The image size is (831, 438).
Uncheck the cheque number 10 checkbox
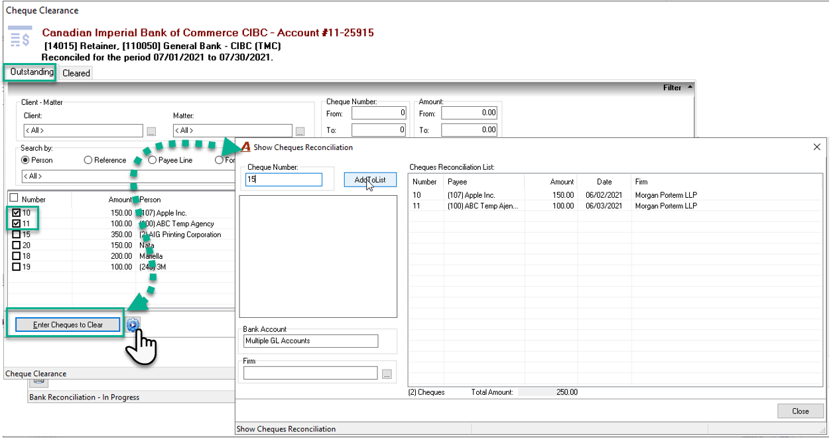[17, 213]
